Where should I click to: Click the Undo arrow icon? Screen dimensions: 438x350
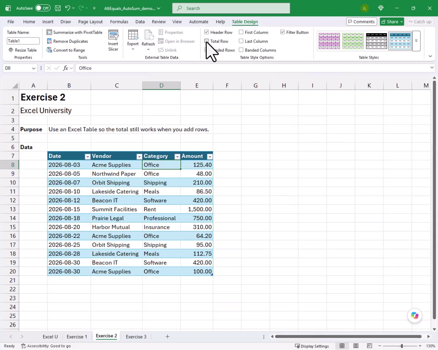pos(67,8)
